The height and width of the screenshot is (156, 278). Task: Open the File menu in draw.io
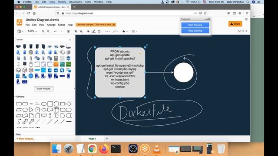pyautogui.click(x=27, y=25)
